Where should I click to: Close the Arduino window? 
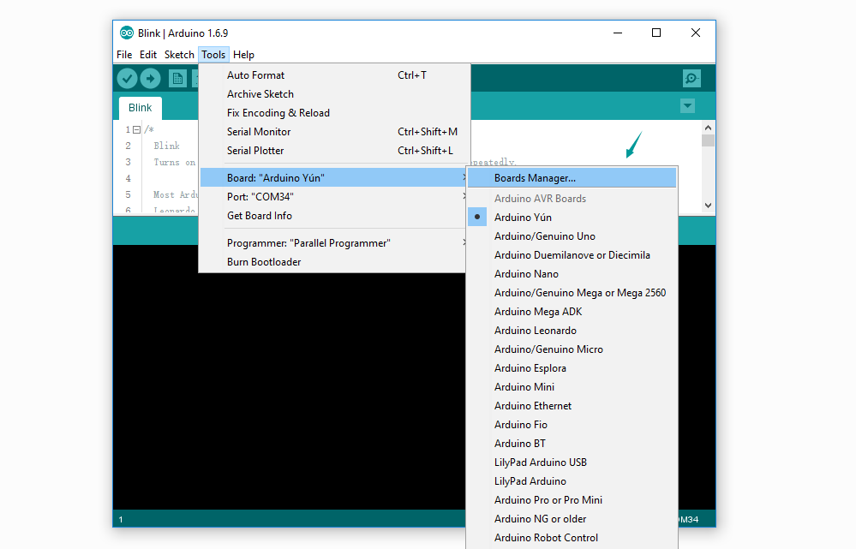(x=696, y=33)
